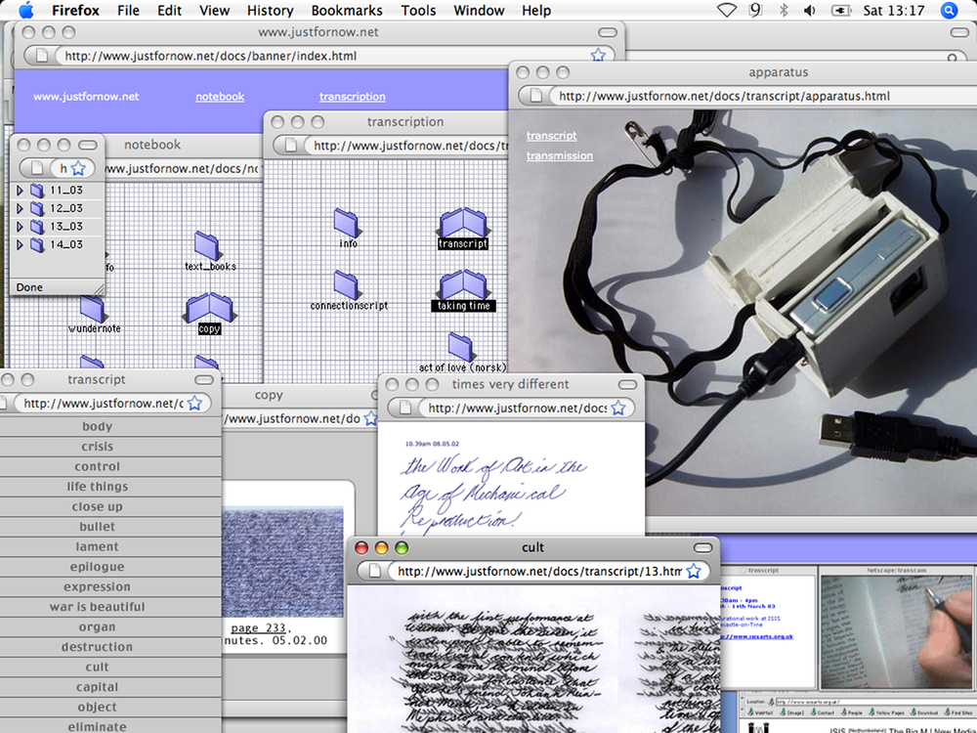Click the transcript link in apparatus window
977x733 pixels.
pos(551,136)
